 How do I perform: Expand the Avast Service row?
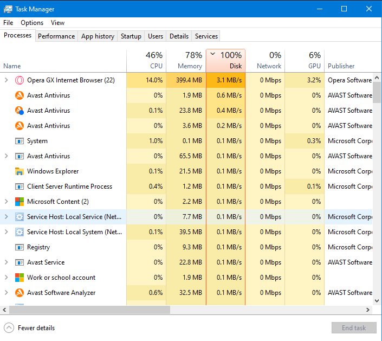[x=7, y=262]
